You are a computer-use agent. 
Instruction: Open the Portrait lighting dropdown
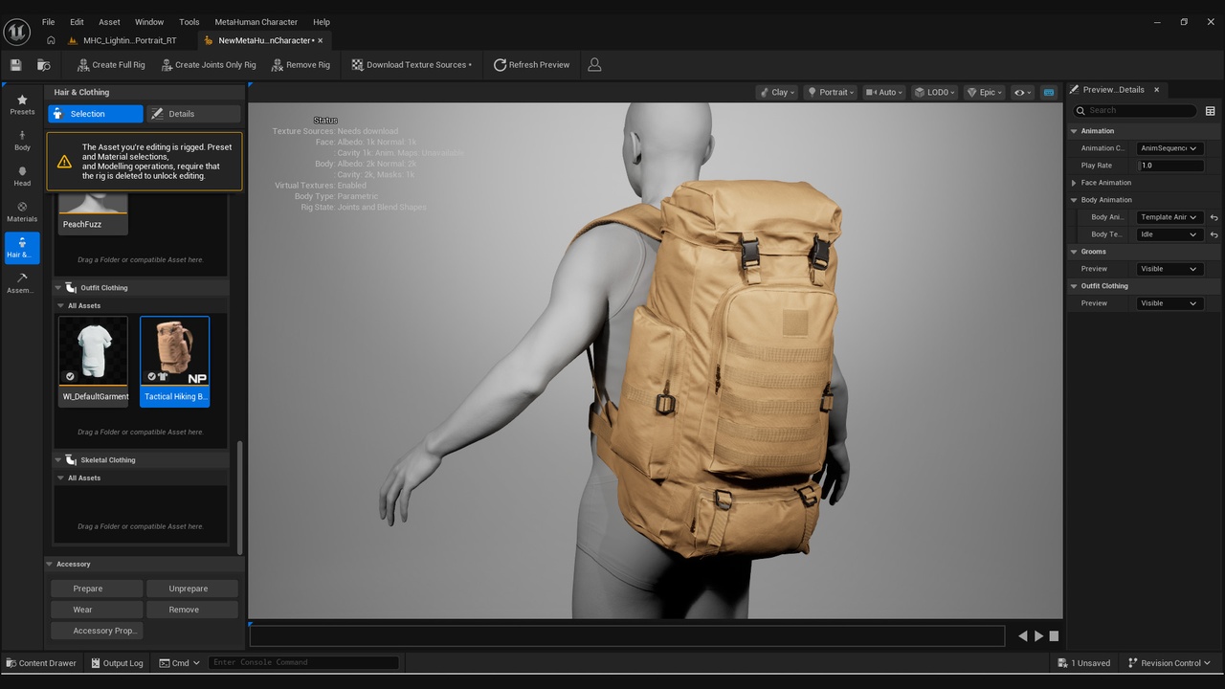click(x=831, y=93)
